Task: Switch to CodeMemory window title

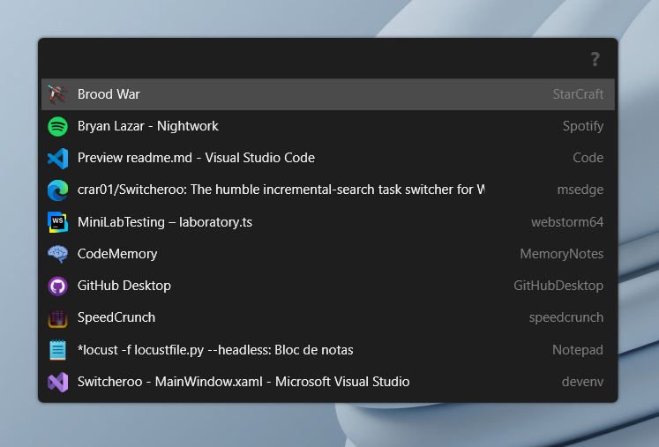Action: point(117,254)
